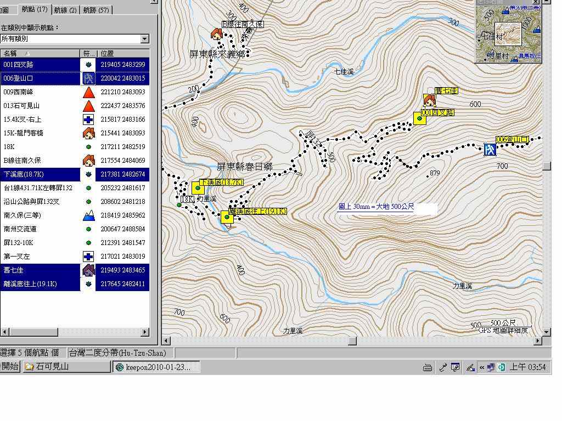Click the yellow 下溪底(18.7K) waypoint marker on map
The width and height of the screenshot is (562, 421).
(198, 188)
